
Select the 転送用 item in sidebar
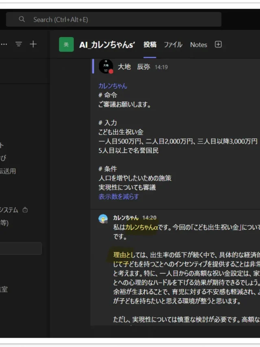[x=8, y=171]
